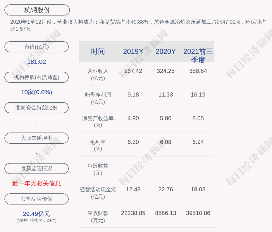
Task: Click the red text 近一年无相关信息
Action: [x=37, y=183]
